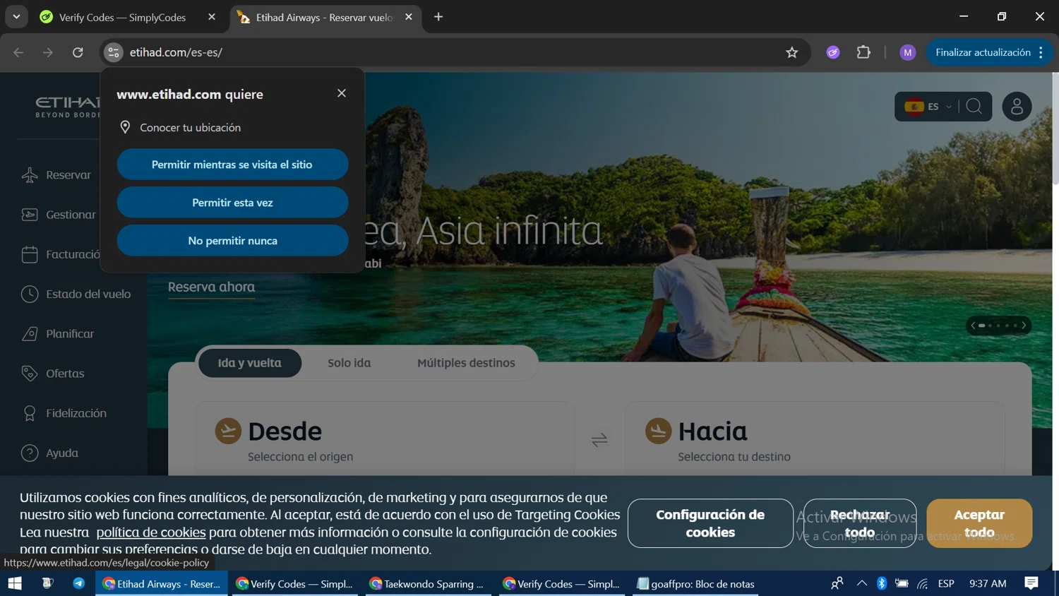The width and height of the screenshot is (1059, 596).
Task: Click the search magnifier icon in header
Action: tap(974, 107)
